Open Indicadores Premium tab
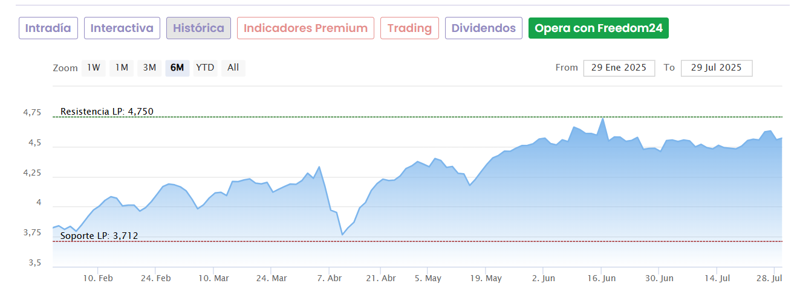The height and width of the screenshot is (289, 797). tap(305, 28)
